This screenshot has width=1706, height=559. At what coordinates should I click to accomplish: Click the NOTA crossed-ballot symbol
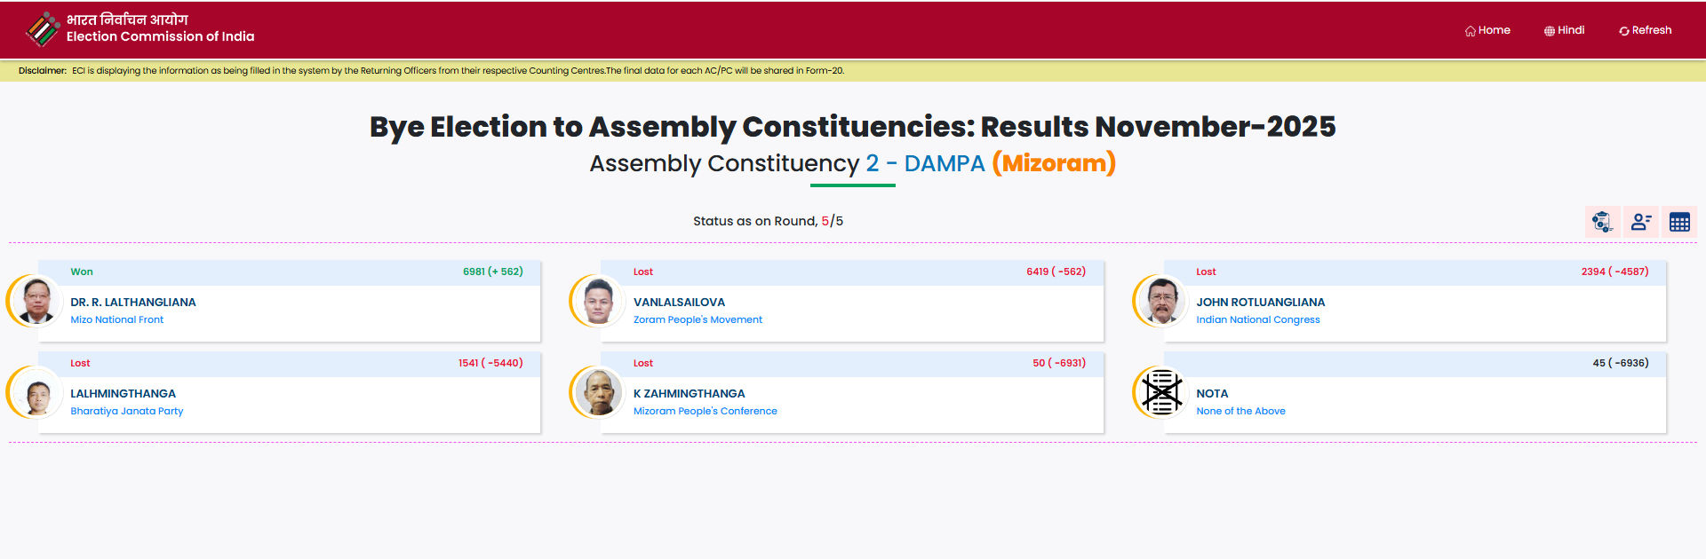click(x=1160, y=392)
